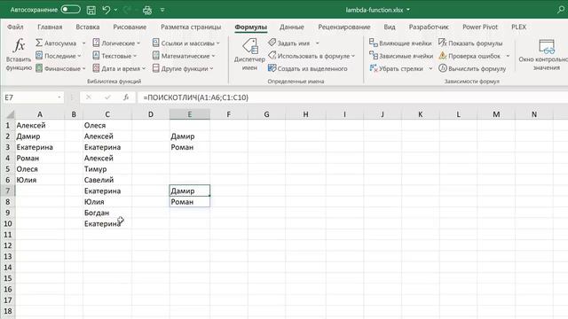The width and height of the screenshot is (568, 319).
Task: Select column C header
Action: coord(107,114)
